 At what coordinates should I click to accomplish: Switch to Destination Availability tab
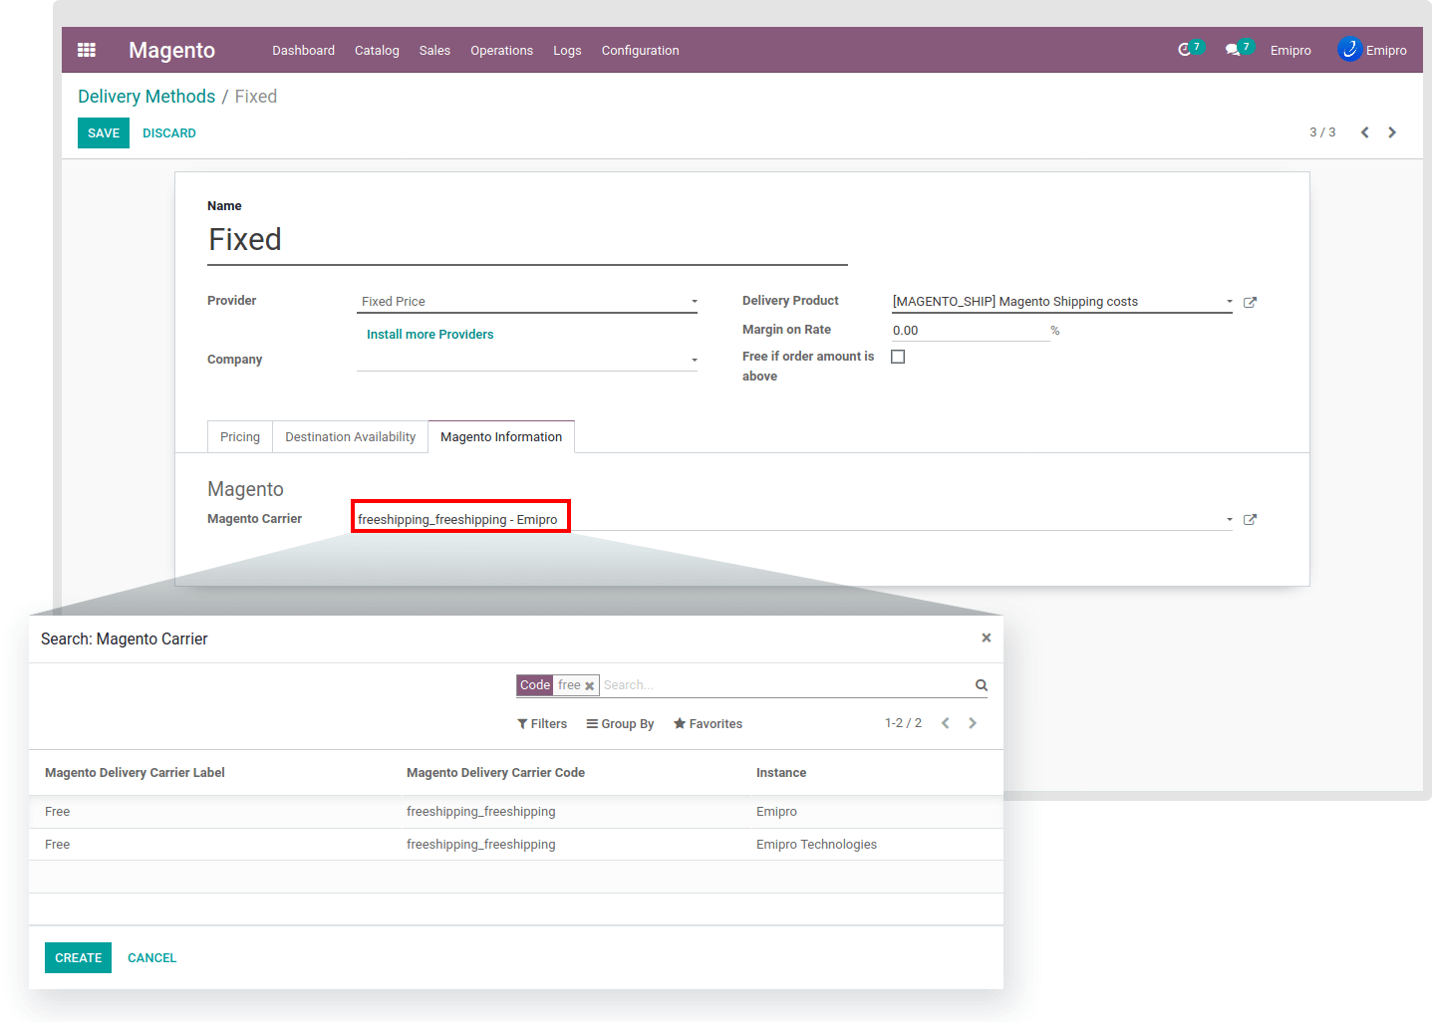pos(351,437)
